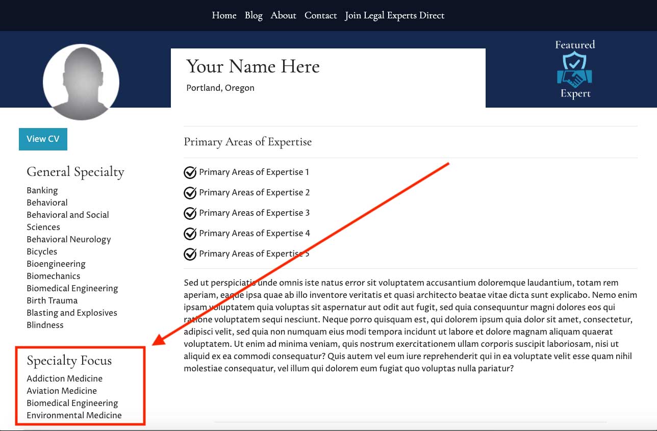Choose Biomechanics in the specialty list
This screenshot has width=657, height=431.
(x=53, y=276)
